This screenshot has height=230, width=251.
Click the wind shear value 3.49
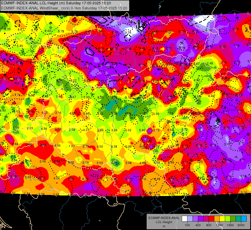coord(100,130)
